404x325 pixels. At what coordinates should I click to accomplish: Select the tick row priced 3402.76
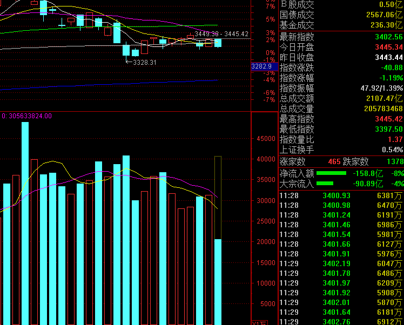341,322
